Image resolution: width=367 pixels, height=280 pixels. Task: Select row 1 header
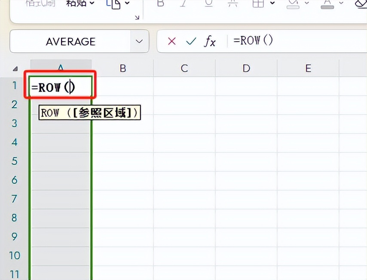[x=15, y=86]
